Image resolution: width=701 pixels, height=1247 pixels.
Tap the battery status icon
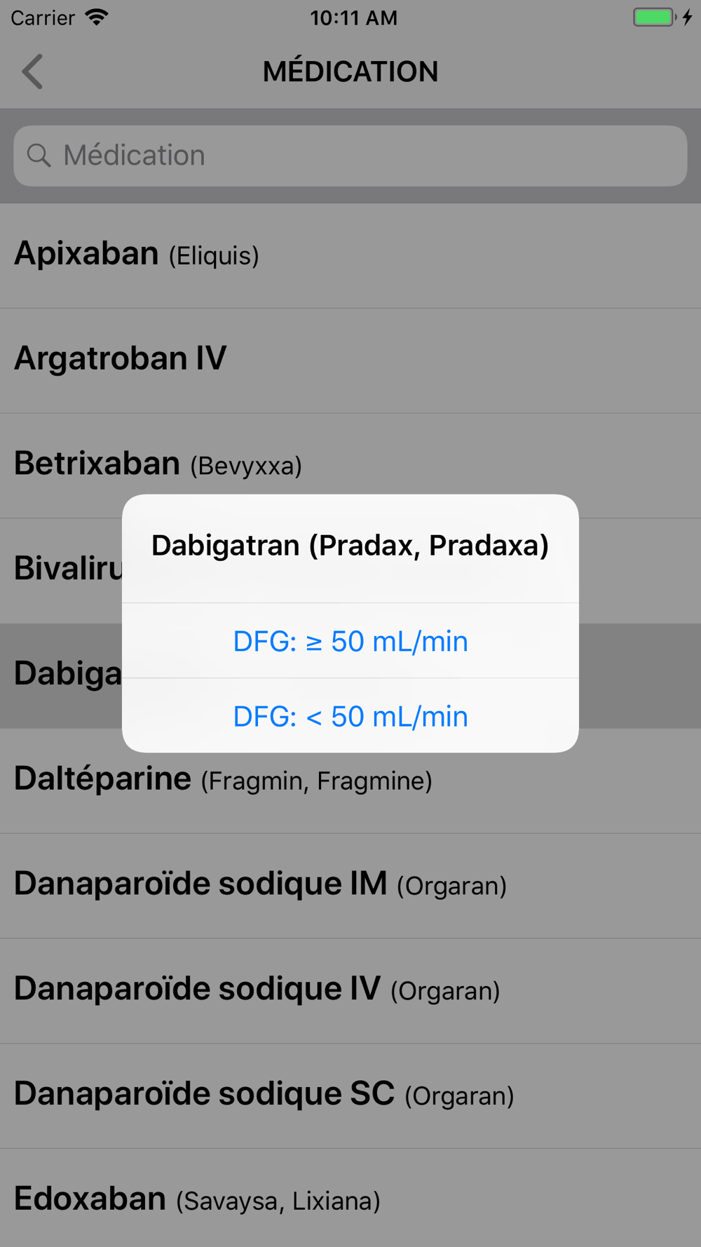click(655, 18)
